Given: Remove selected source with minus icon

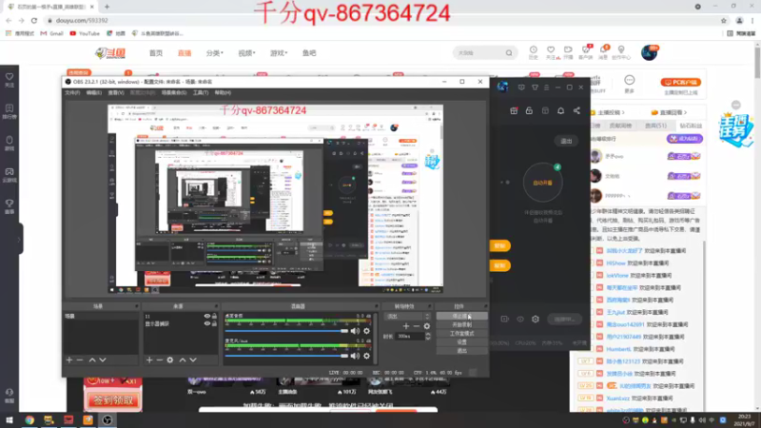Looking at the screenshot, I should pos(159,360).
